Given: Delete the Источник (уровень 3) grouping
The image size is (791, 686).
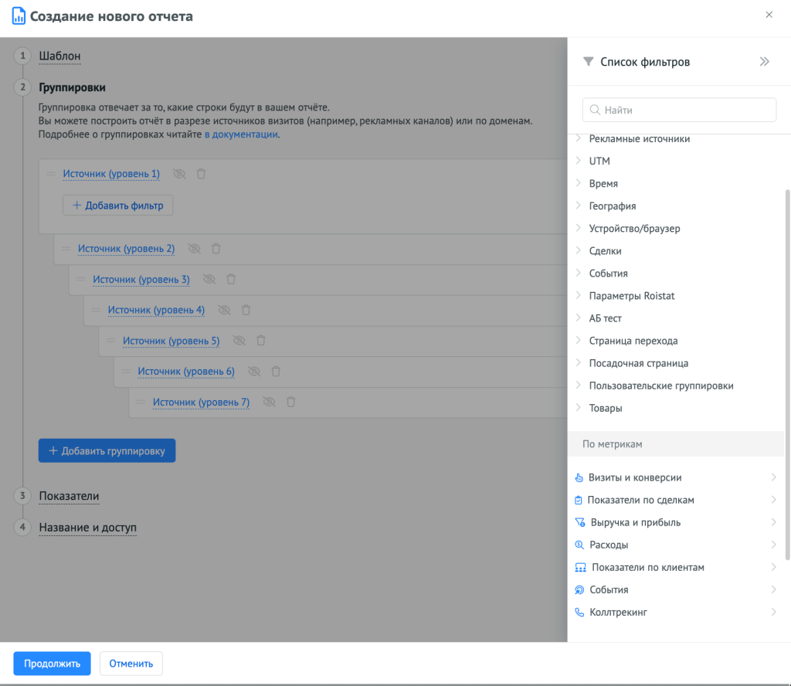Looking at the screenshot, I should (x=231, y=280).
